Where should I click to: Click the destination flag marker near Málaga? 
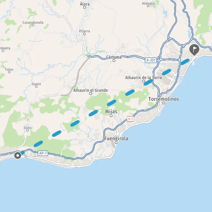[194, 50]
